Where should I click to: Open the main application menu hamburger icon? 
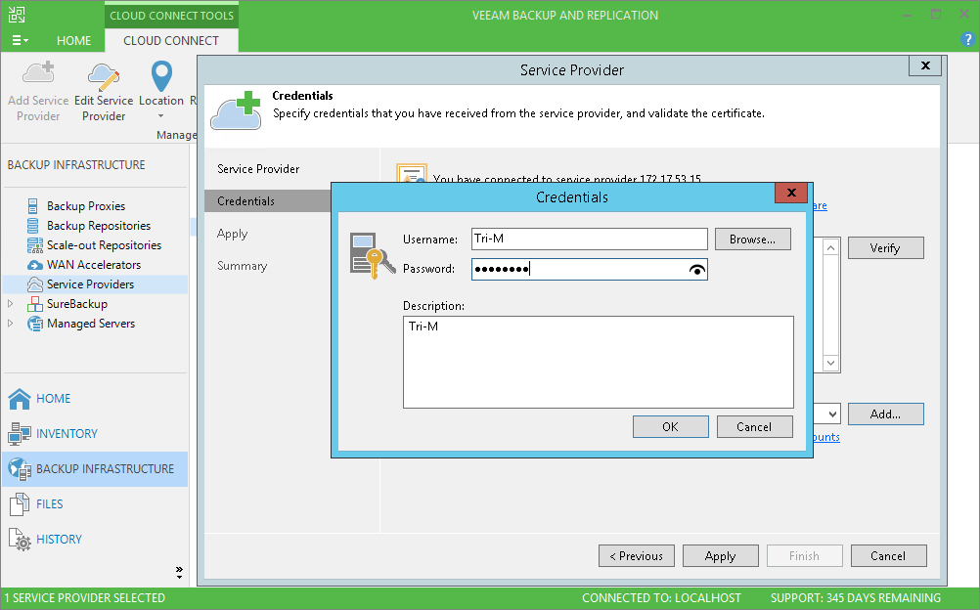tap(20, 41)
